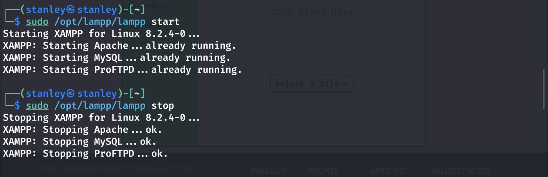Click the underlined sudo in stop command
Screen dimensions: 548x177
tap(37, 106)
